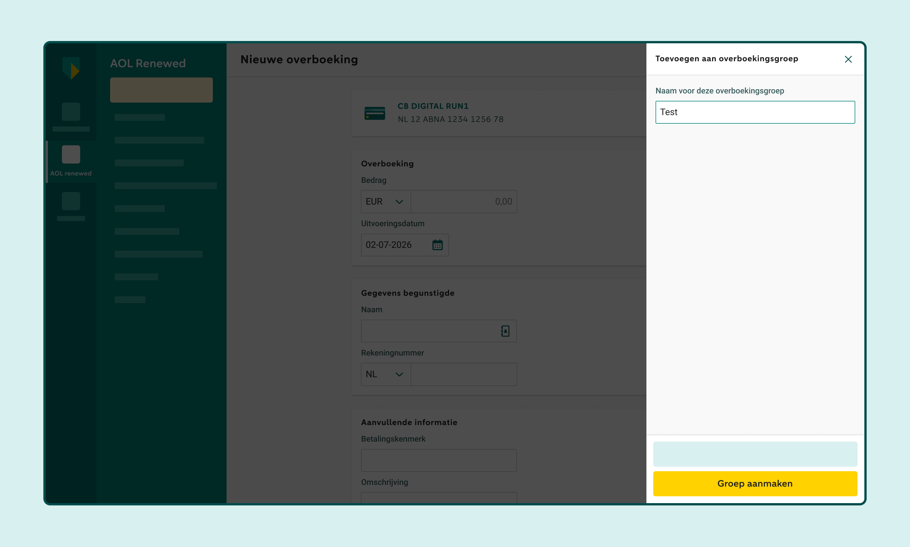
Task: Click the Rekeningnummer account number field
Action: click(x=464, y=374)
